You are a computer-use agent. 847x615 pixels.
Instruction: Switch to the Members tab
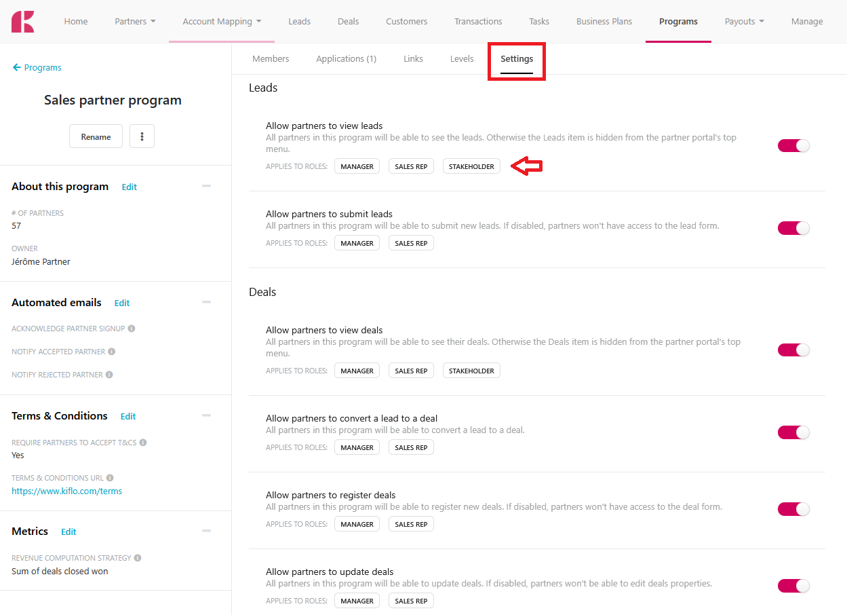point(271,59)
